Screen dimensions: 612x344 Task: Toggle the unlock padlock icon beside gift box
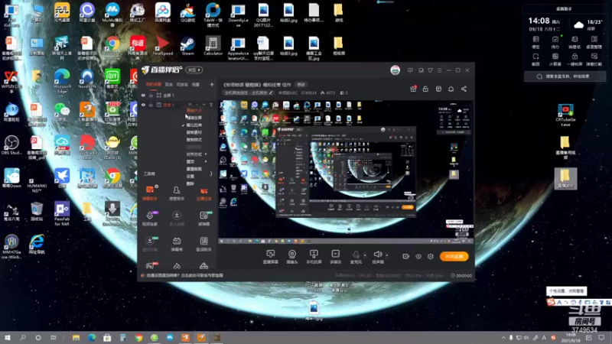pyautogui.click(x=425, y=89)
